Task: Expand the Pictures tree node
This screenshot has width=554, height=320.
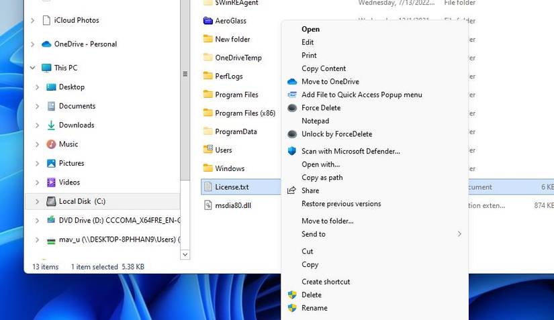Action: point(37,163)
